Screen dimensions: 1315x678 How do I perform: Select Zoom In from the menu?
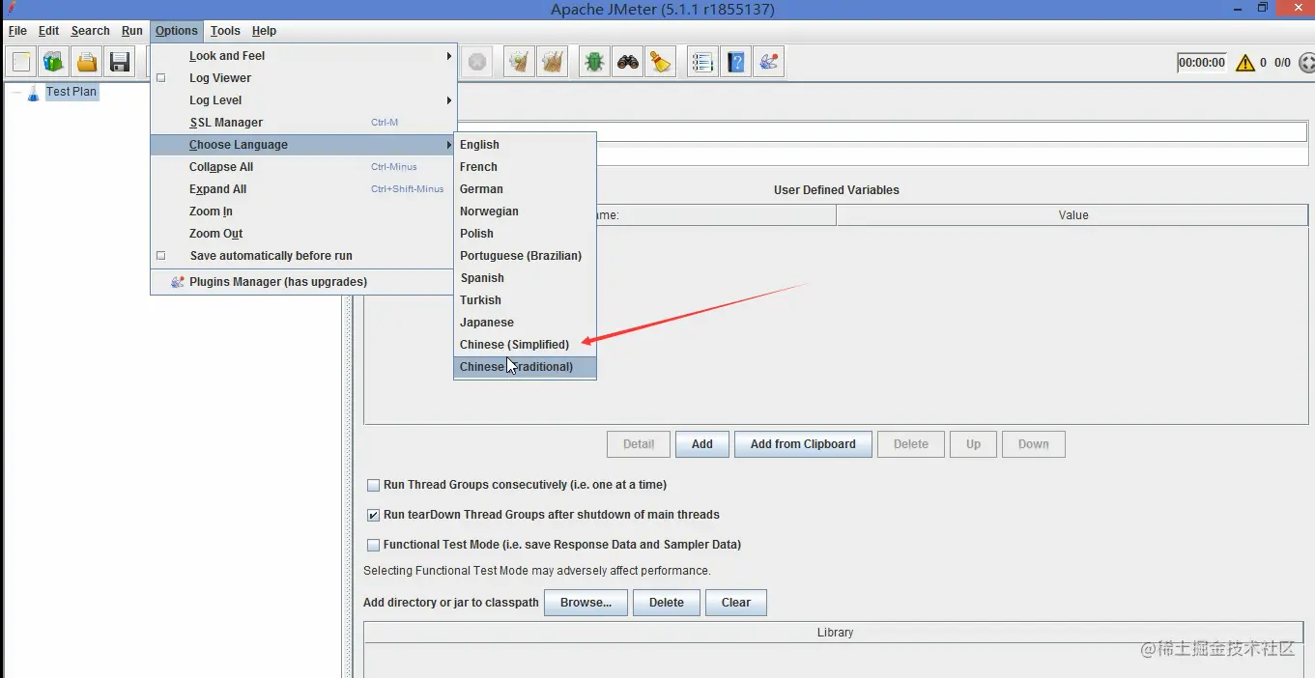[x=302, y=212]
